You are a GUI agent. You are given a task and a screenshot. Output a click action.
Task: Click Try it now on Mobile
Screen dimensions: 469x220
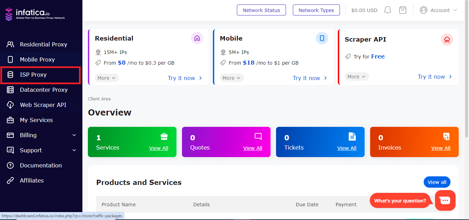click(x=310, y=78)
